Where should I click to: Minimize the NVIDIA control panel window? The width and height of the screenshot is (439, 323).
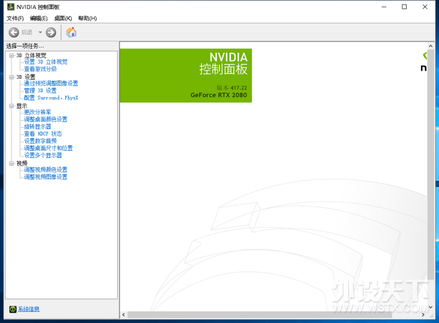[x=384, y=7]
